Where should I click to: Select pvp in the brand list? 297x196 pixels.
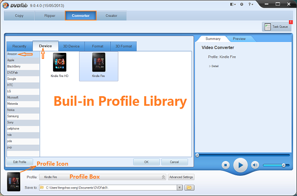tap(23, 148)
